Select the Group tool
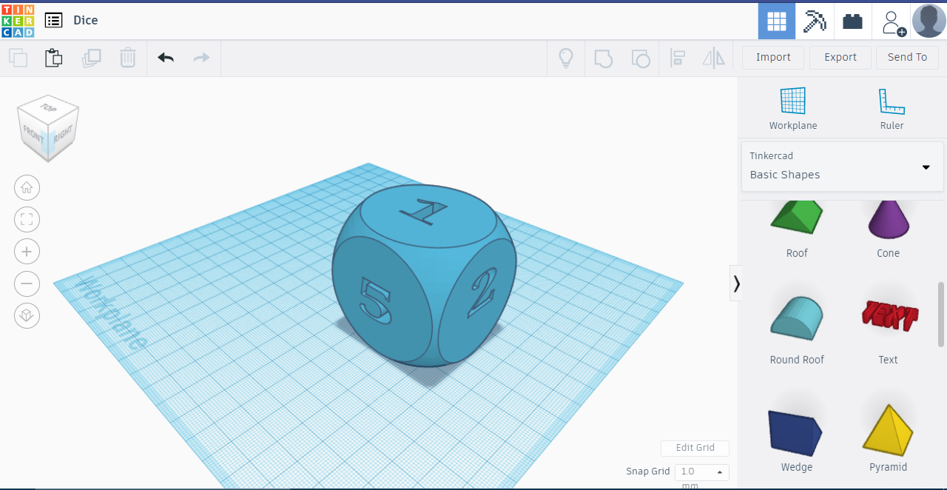The height and width of the screenshot is (490, 947). click(x=603, y=57)
